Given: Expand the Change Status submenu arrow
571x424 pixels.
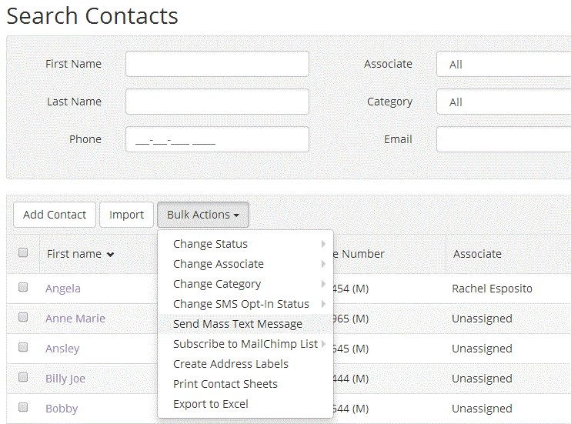Looking at the screenshot, I should 323,244.
